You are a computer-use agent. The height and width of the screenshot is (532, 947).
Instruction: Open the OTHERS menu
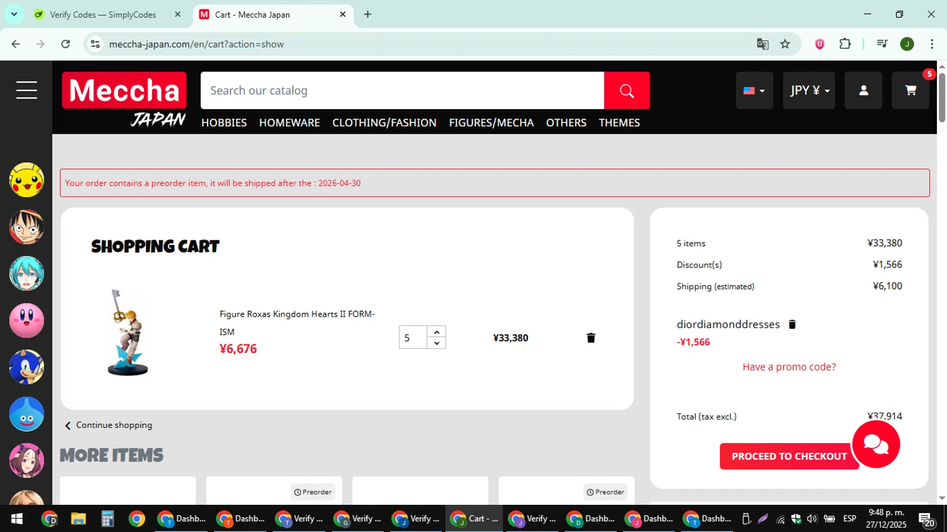(x=566, y=122)
